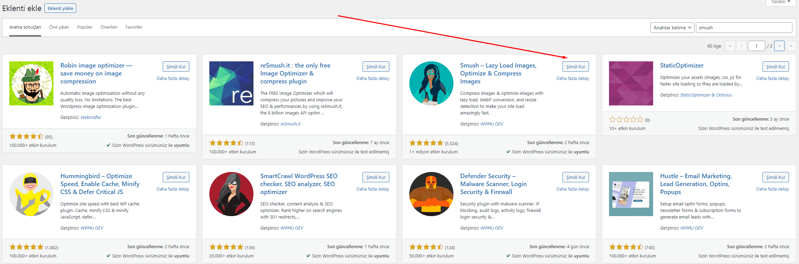Visit Defender developer WPMU DEV link
The height and width of the screenshot is (264, 799).
coord(492,228)
